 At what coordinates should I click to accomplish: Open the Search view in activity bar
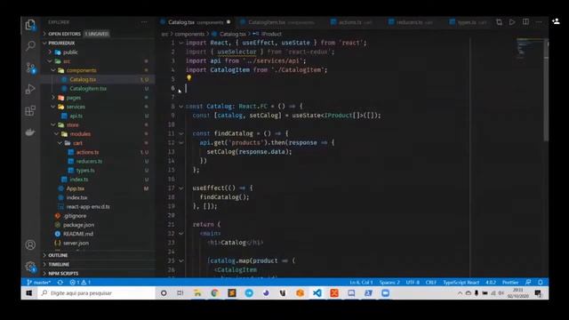[x=30, y=45]
